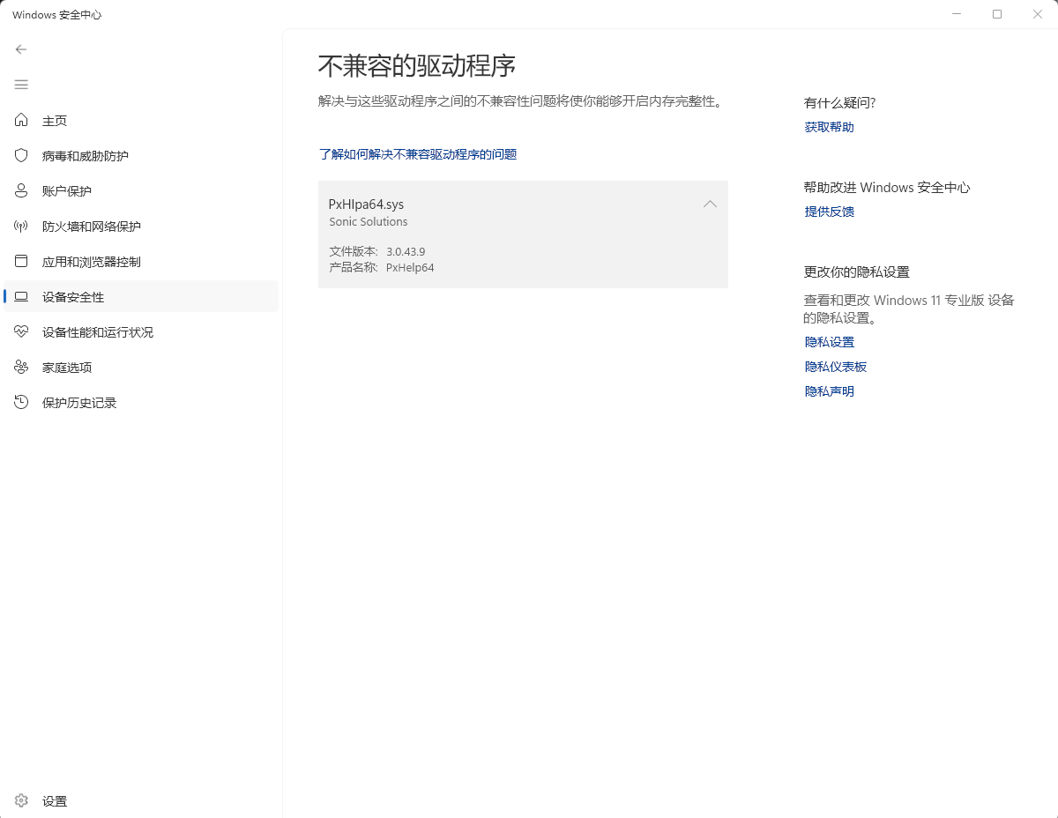The width and height of the screenshot is (1058, 818).
Task: Open 设备性能和运行状况 page
Action: pyautogui.click(x=141, y=332)
